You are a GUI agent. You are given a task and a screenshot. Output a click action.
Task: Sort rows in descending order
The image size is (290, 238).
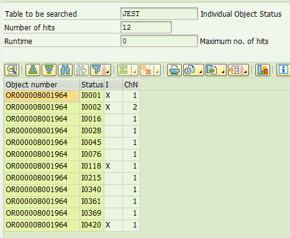tap(49, 70)
